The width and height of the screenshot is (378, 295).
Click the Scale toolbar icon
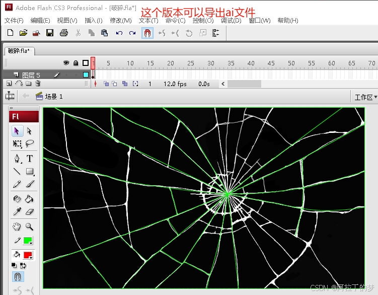203,33
